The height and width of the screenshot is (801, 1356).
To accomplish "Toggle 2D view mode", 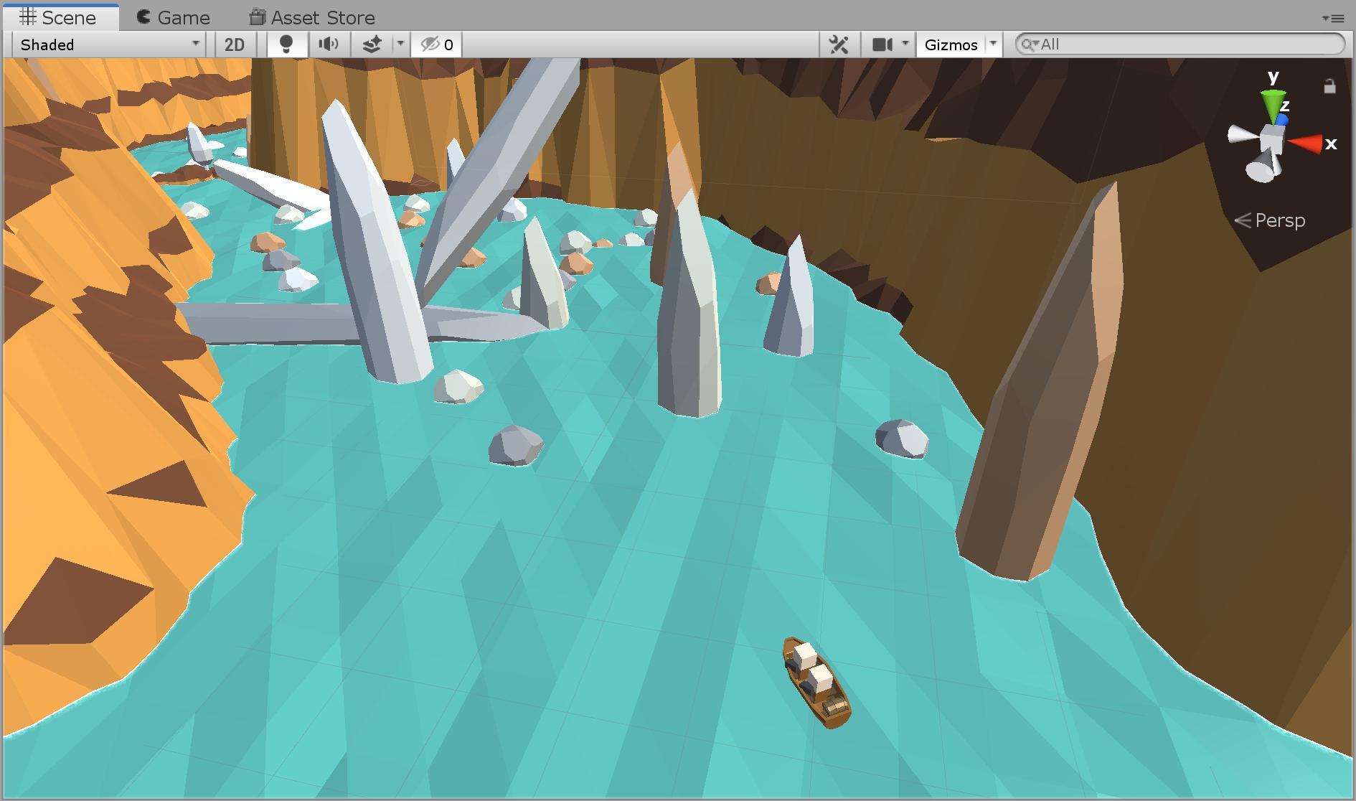I will coord(235,44).
